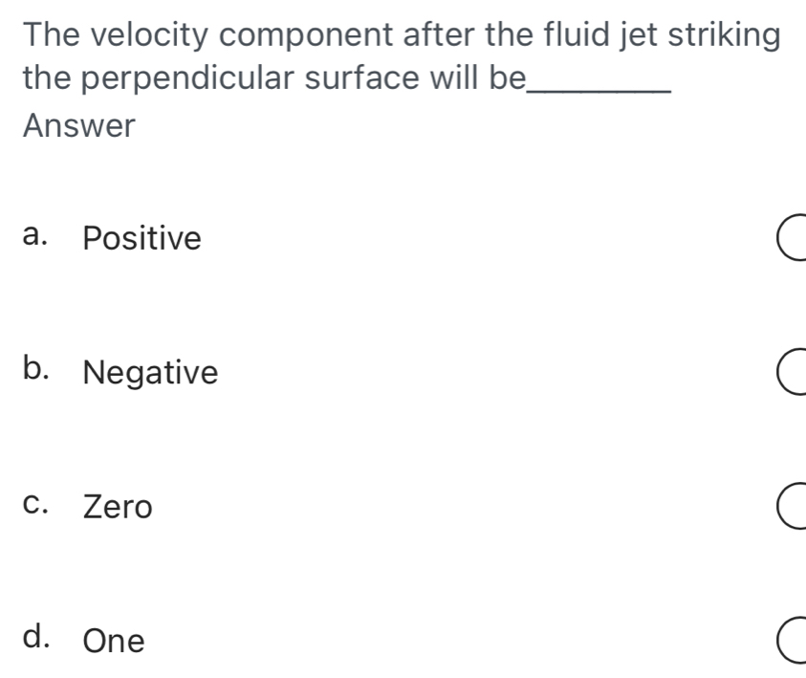Click the 'Negative' answer text
Viewport: 806px width, 678px height.
tap(150, 372)
